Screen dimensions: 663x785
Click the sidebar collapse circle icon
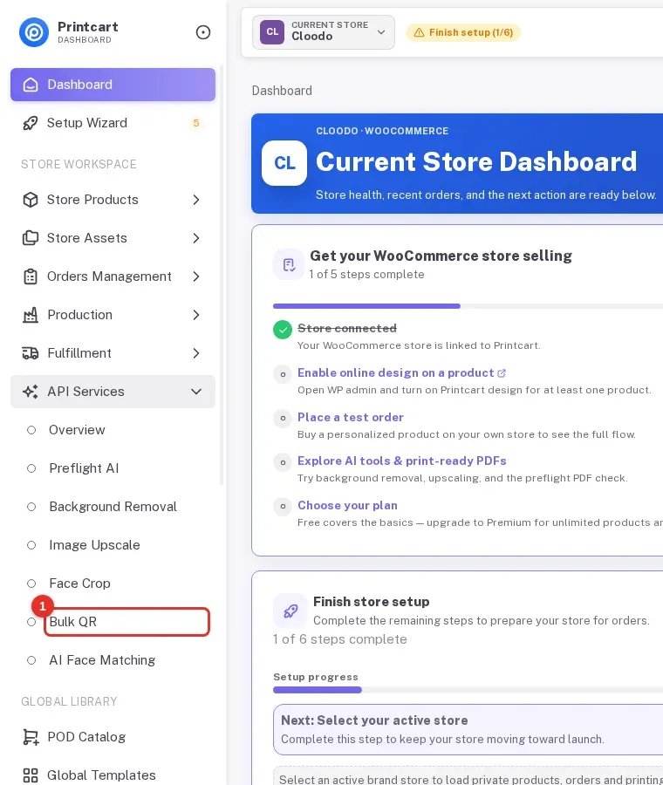[x=202, y=32]
